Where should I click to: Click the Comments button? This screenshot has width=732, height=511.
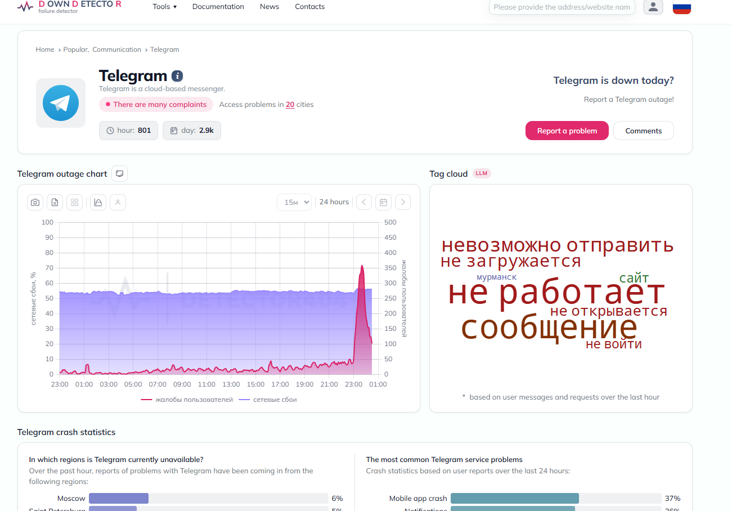(644, 131)
